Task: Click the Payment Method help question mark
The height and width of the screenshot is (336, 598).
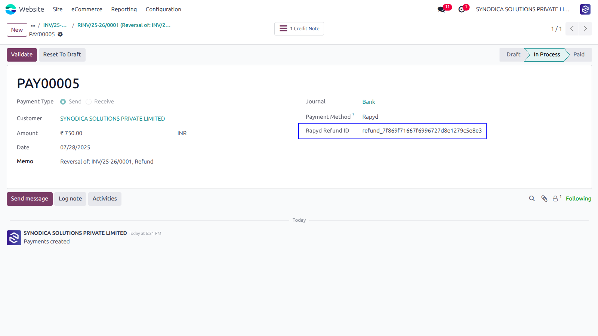Action: [353, 115]
